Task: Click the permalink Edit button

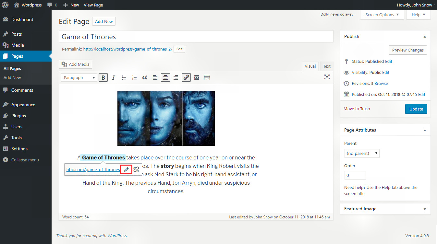Action: tap(179, 49)
